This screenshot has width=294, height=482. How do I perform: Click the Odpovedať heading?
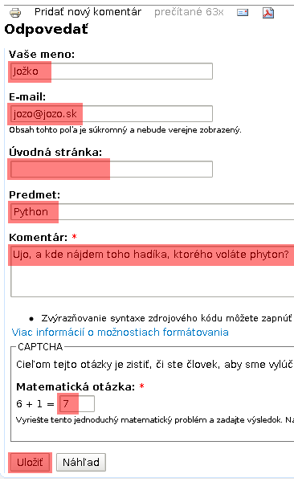46,30
